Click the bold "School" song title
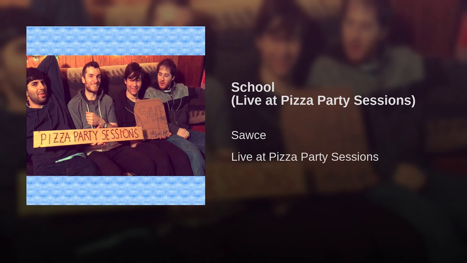This screenshot has width=467, height=263. click(253, 87)
